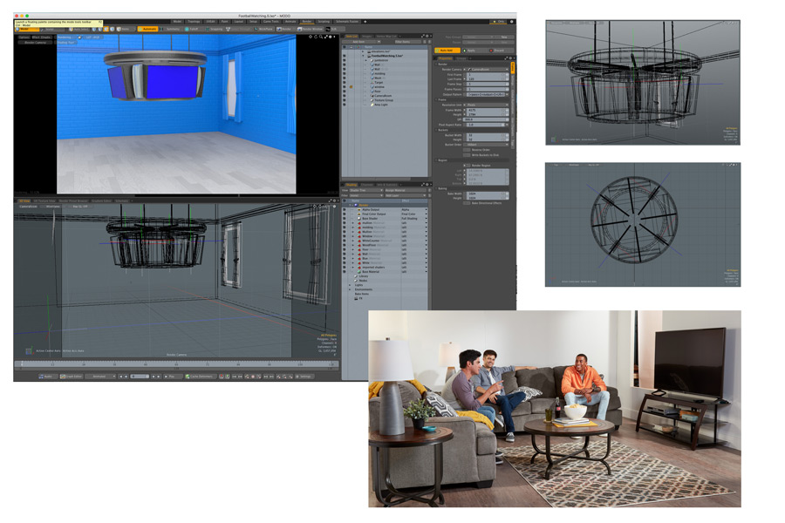Open the Shading panel gear options
The width and height of the screenshot is (785, 523).
(x=427, y=185)
